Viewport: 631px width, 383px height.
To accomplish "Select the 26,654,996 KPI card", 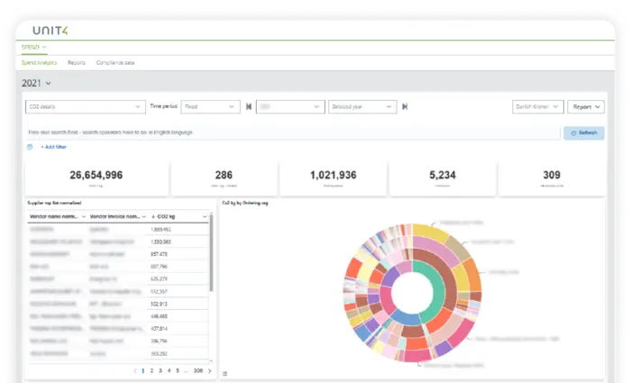I will (96, 178).
